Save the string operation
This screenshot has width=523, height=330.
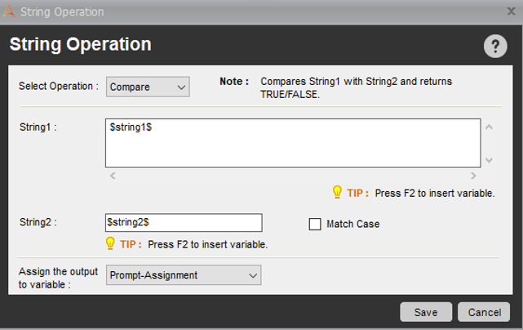425,312
